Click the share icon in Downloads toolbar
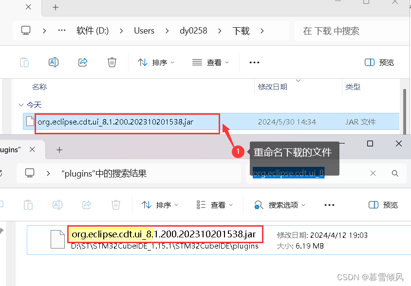 83,62
